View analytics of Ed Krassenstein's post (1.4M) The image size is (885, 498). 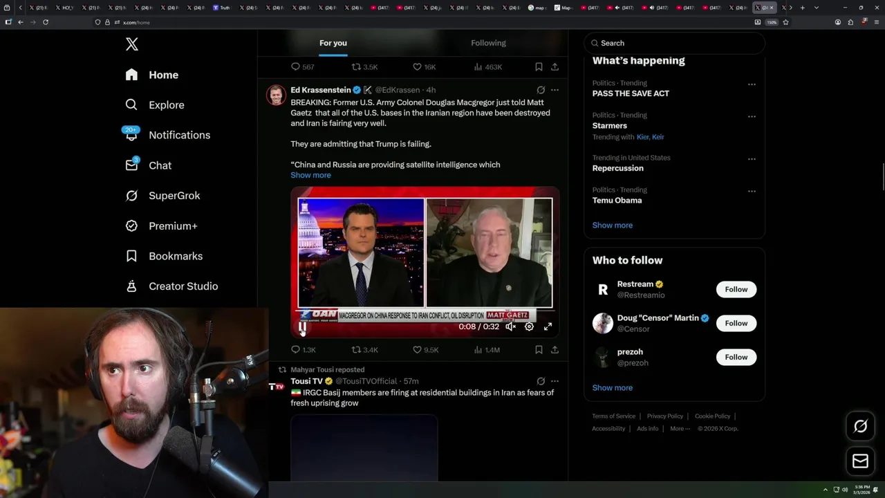click(487, 350)
